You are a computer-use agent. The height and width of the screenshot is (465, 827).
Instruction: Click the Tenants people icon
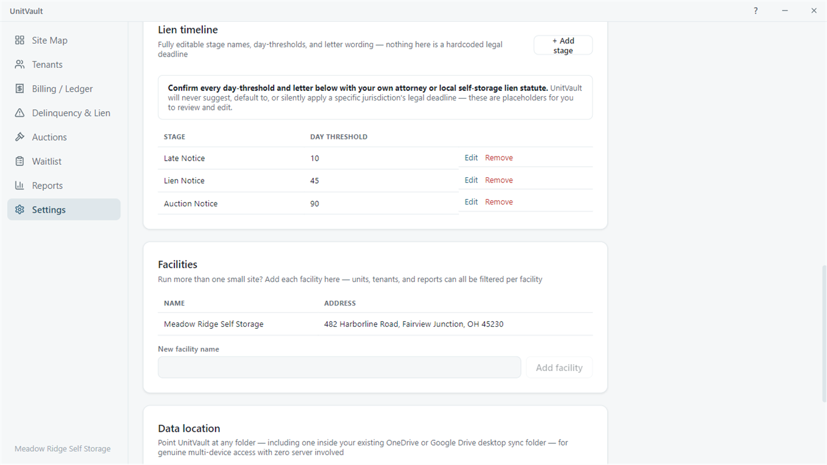tap(20, 64)
